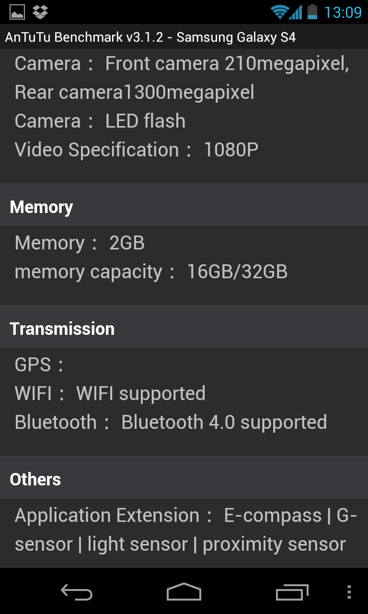Open the Recent Apps overview
Viewport: 368px width, 614px height.
(292, 592)
